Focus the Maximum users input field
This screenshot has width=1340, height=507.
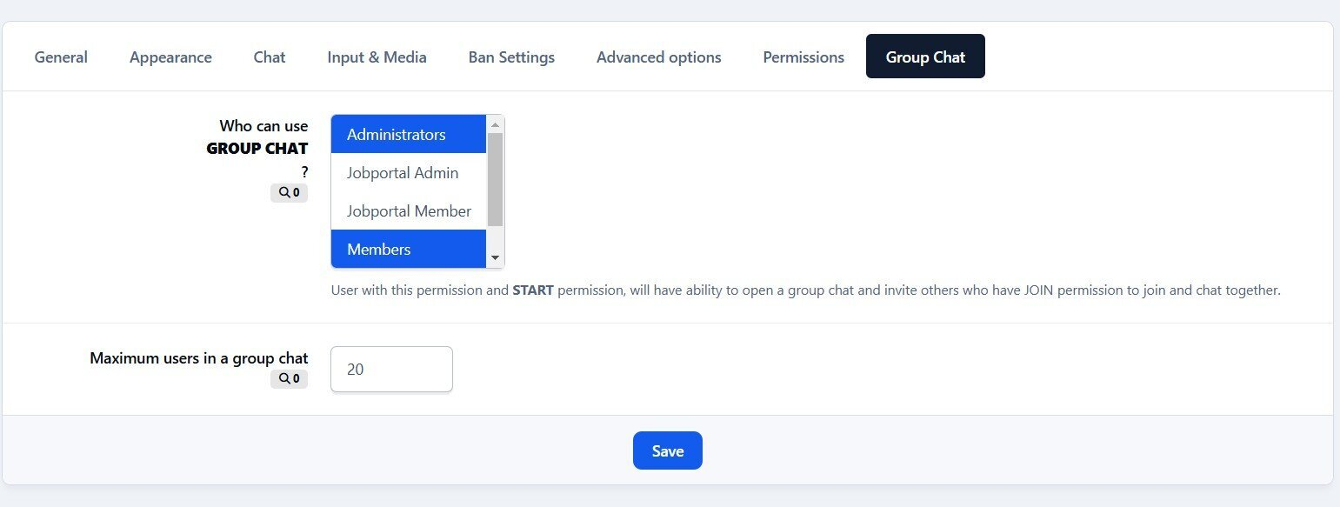391,370
